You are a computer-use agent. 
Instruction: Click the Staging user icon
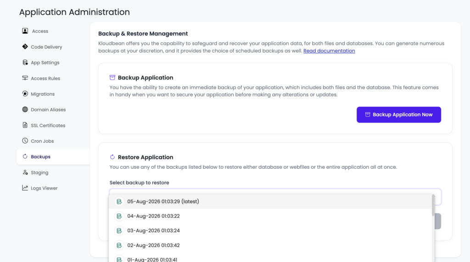pos(25,173)
